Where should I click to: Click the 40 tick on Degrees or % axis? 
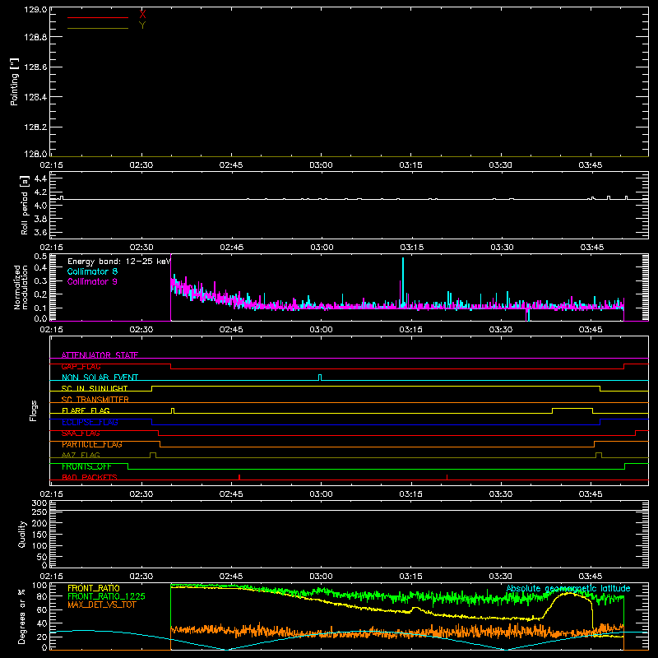pos(43,623)
